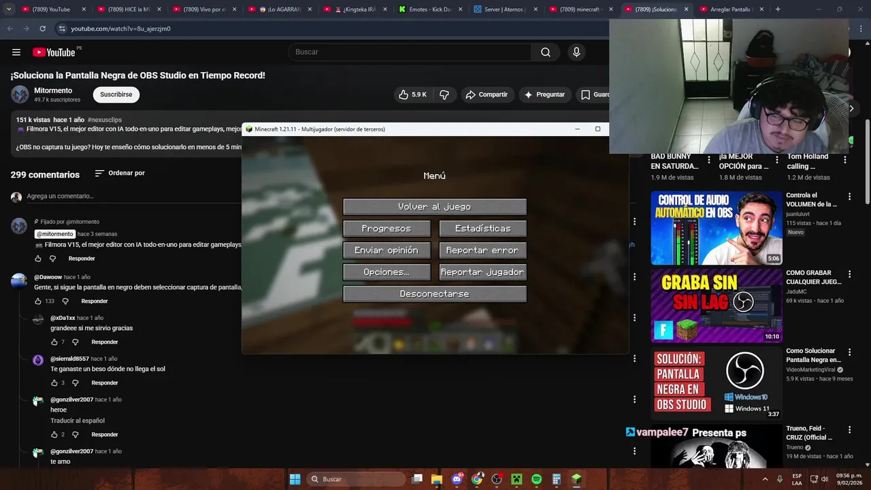The width and height of the screenshot is (871, 490).
Task: Dislike @Dawoow's comment
Action: click(x=66, y=301)
